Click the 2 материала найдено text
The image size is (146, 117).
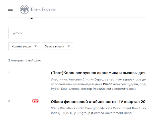pos(25,61)
